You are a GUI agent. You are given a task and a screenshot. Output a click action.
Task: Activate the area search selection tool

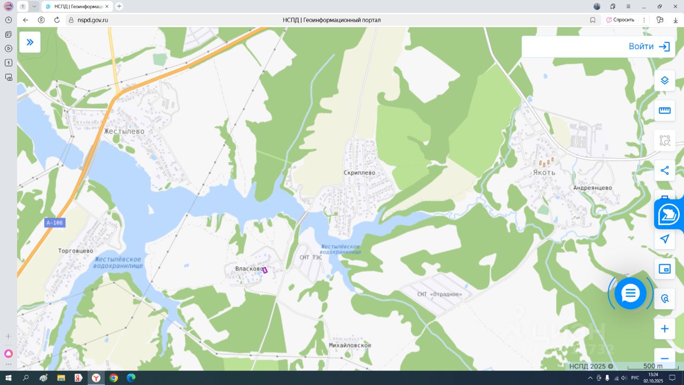665,141
